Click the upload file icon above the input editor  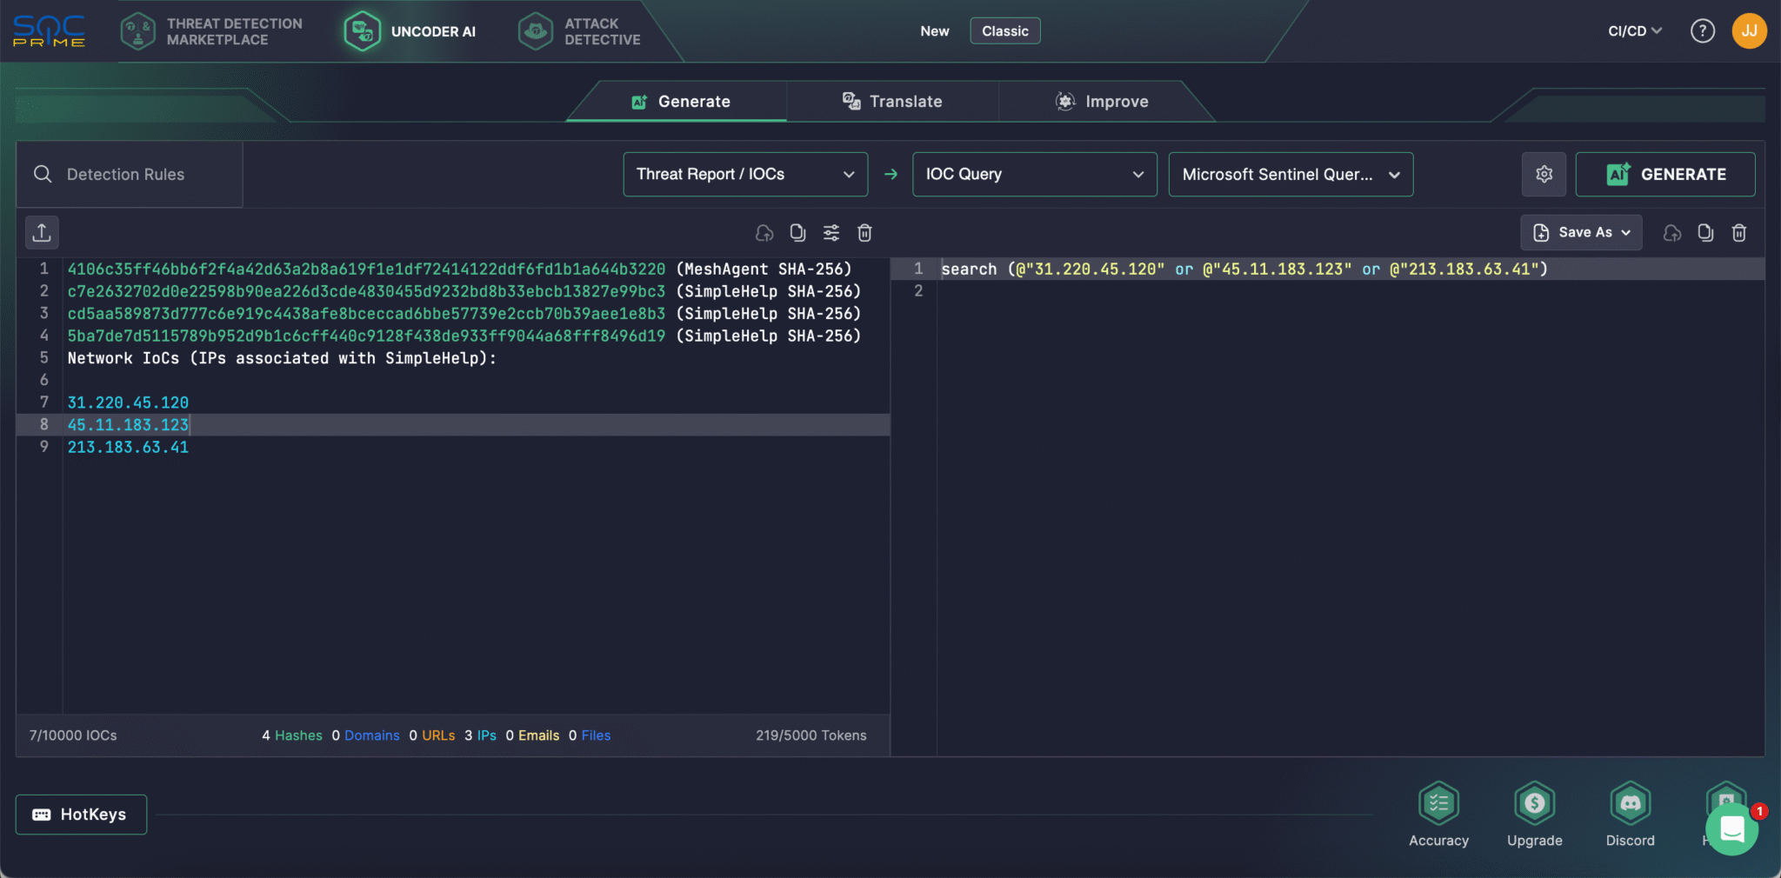point(41,232)
